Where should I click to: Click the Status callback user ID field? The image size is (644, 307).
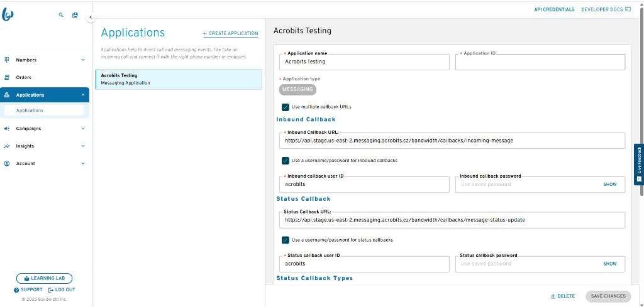[364, 264]
